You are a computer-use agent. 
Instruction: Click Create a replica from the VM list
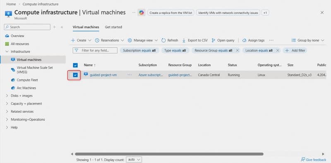[170, 13]
